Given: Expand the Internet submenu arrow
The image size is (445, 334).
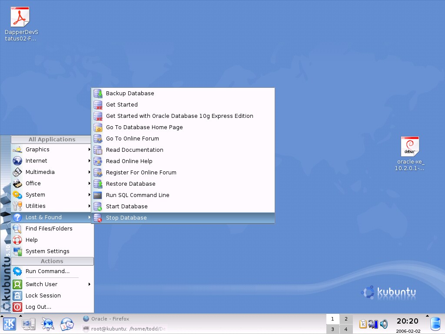Looking at the screenshot, I should 90,161.
